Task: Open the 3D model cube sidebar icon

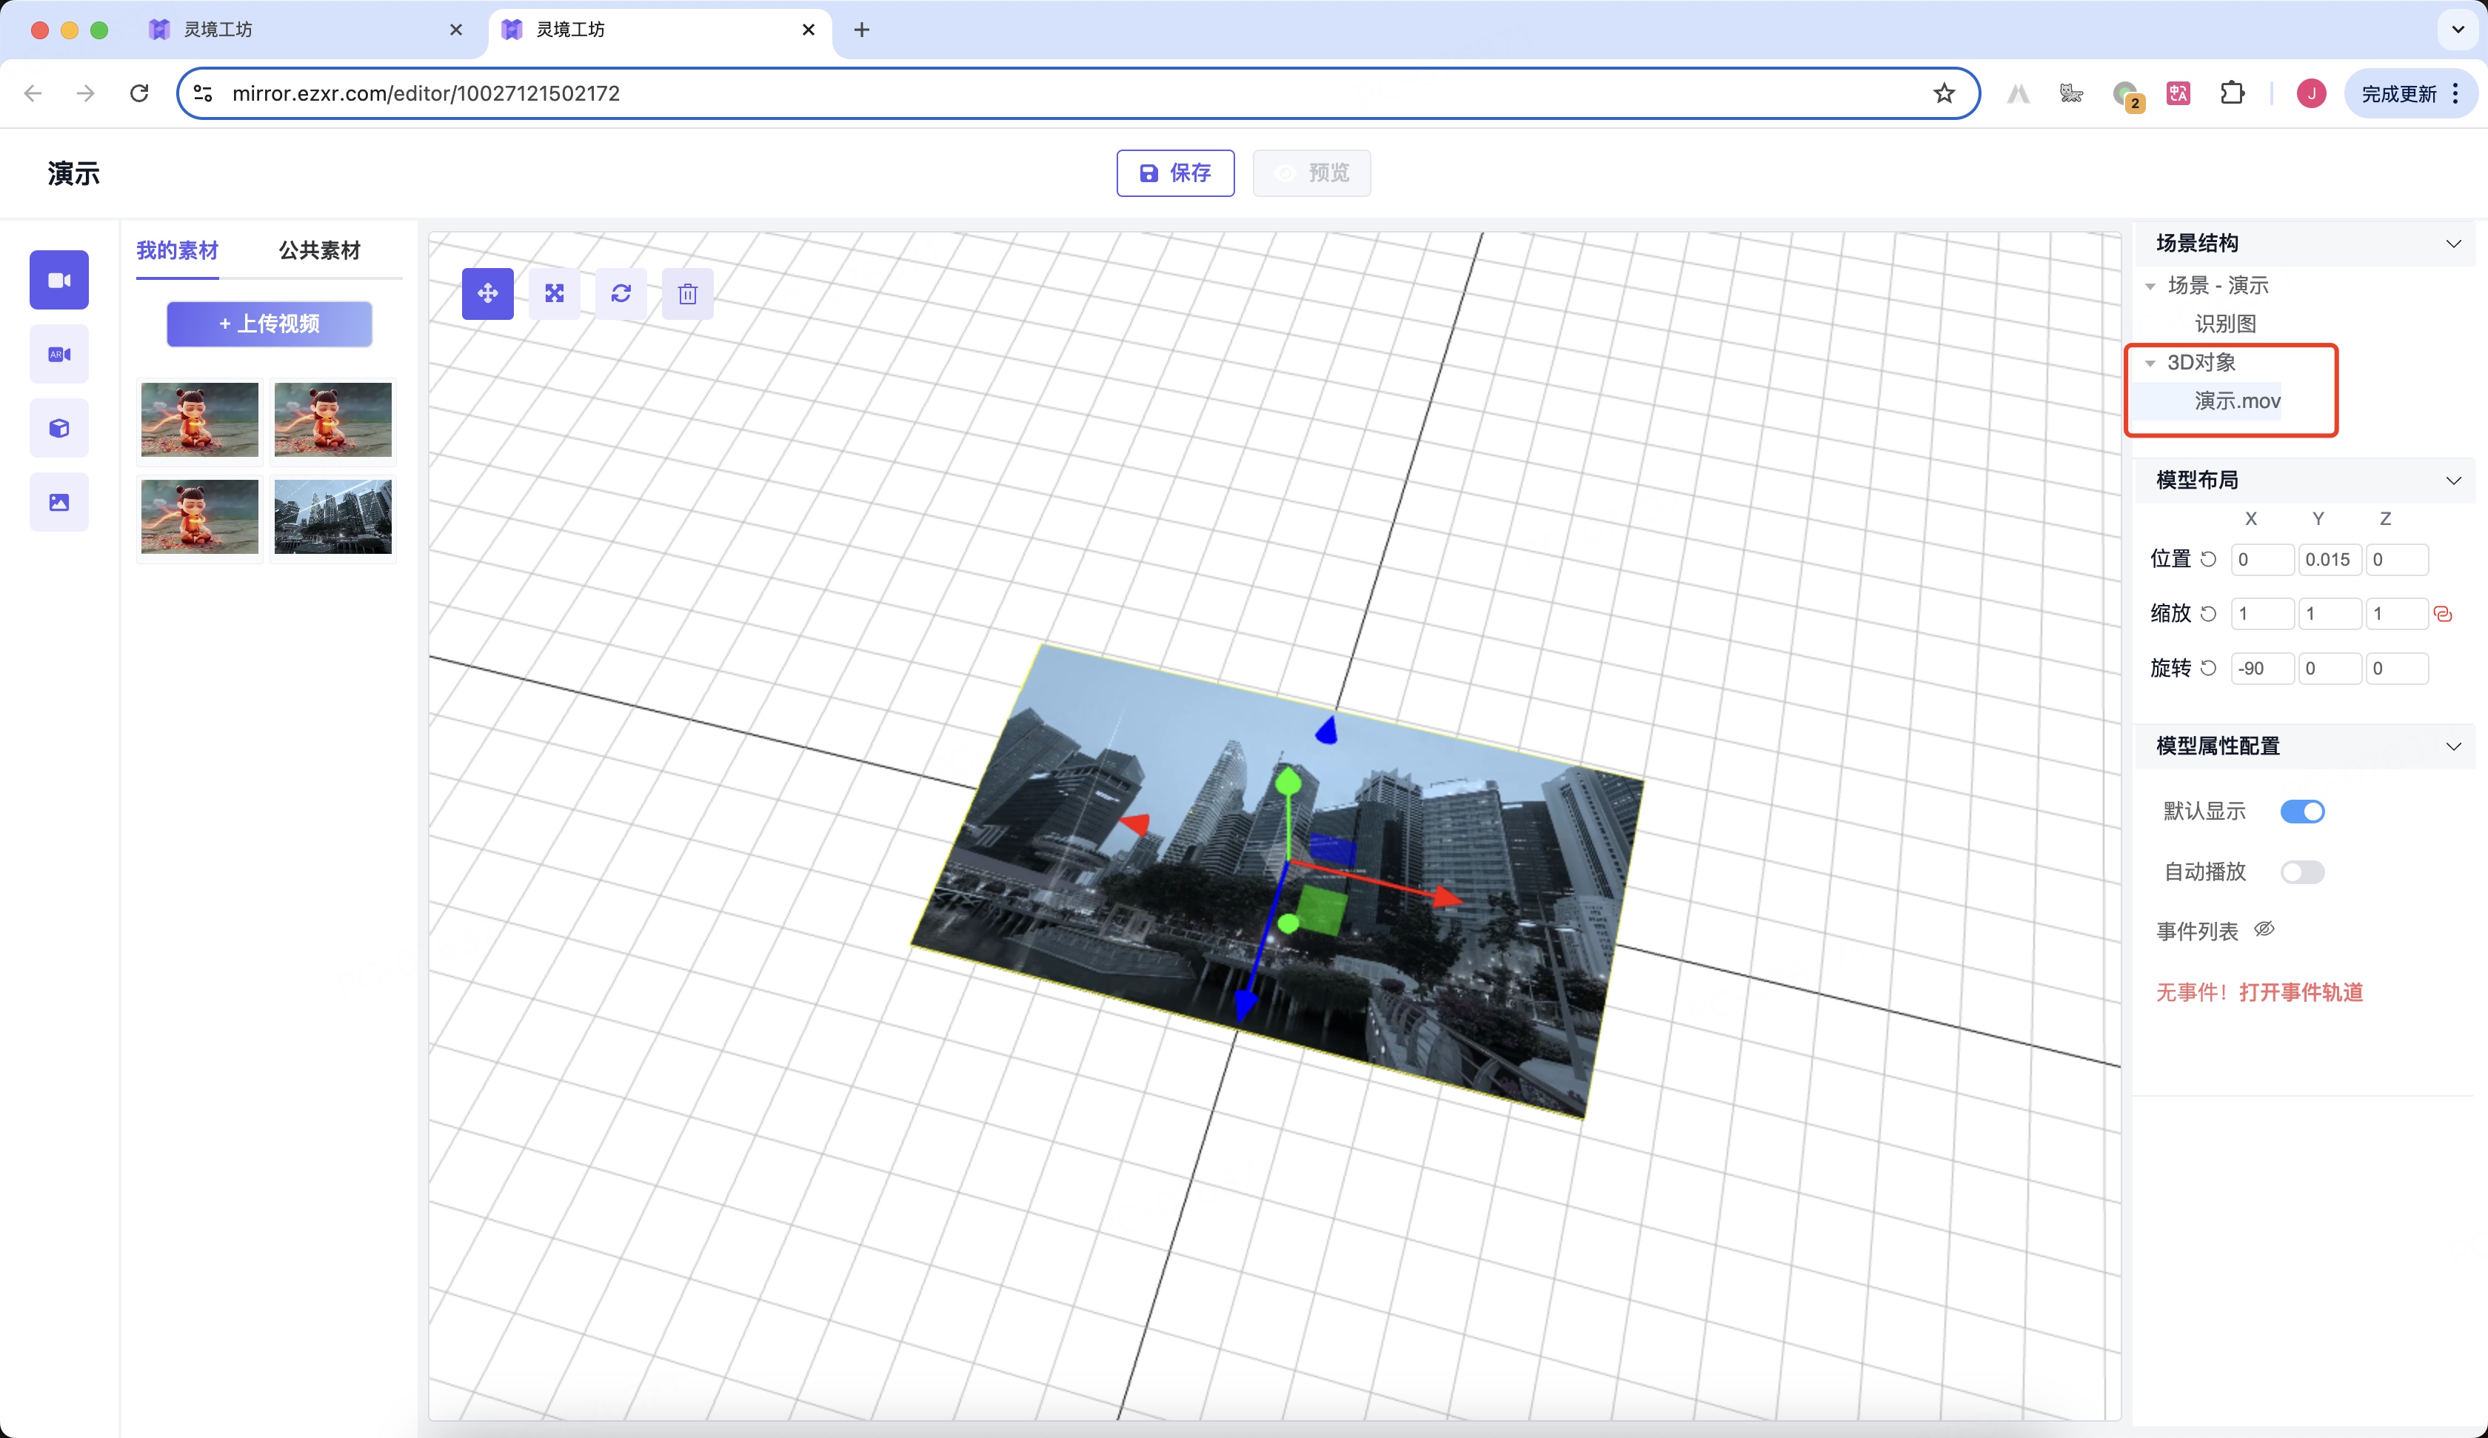Action: point(59,428)
